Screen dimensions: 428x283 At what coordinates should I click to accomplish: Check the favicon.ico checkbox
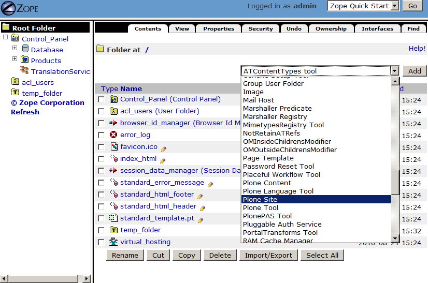[x=101, y=147]
